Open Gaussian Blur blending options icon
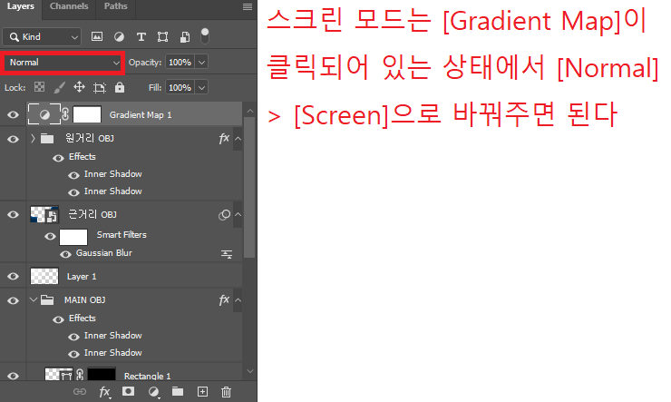671x402 pixels. coord(227,254)
